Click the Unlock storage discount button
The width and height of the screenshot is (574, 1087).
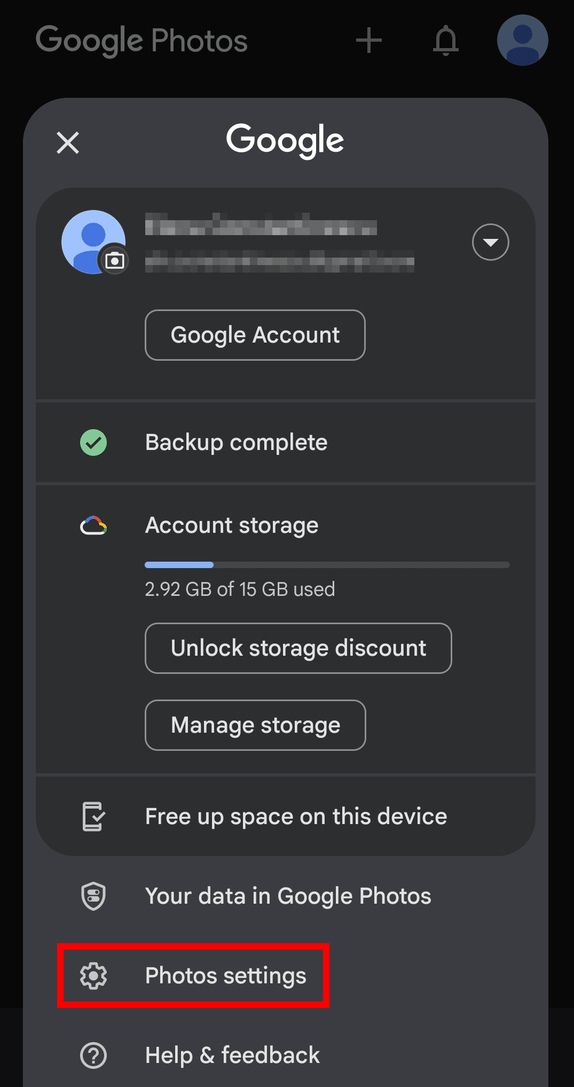298,648
